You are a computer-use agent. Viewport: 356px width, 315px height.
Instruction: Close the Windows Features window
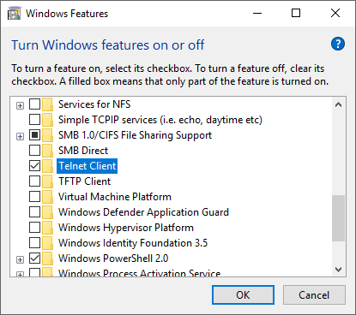[x=335, y=13]
